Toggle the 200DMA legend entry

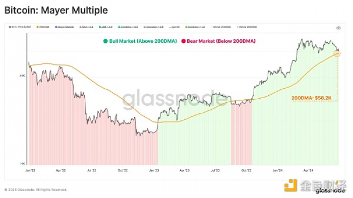click(x=43, y=27)
